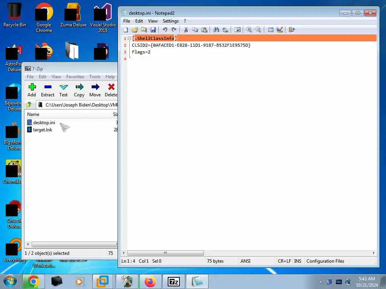Select target.lnk in the 7-Zip list
This screenshot has width=386, height=289.
pos(42,130)
